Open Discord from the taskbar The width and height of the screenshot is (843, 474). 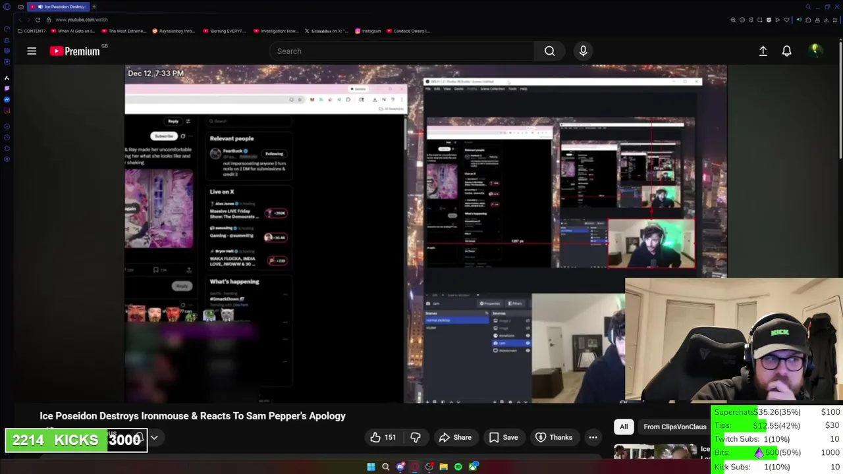[400, 467]
